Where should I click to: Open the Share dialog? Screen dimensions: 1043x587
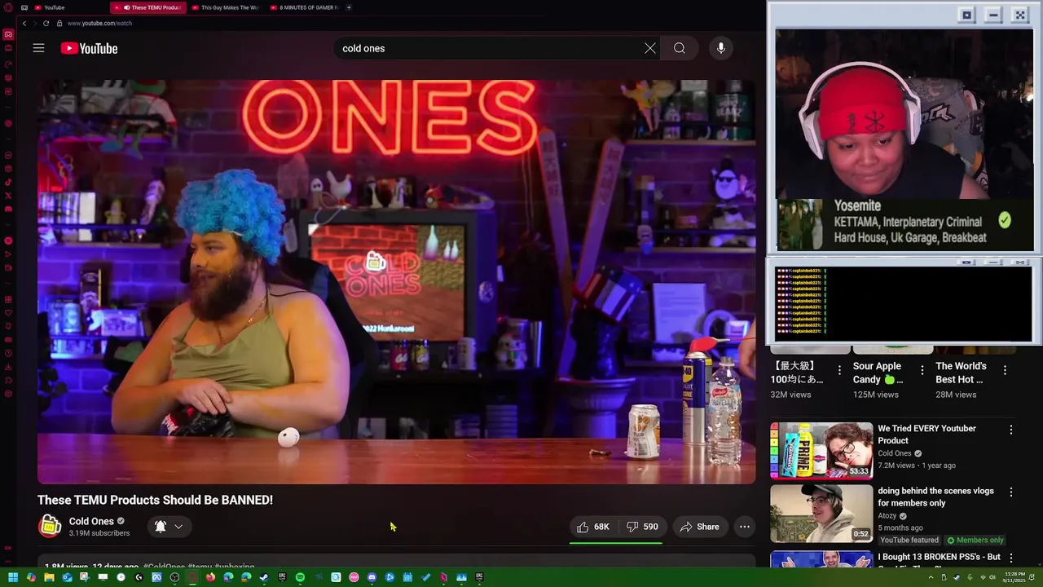[x=699, y=527]
